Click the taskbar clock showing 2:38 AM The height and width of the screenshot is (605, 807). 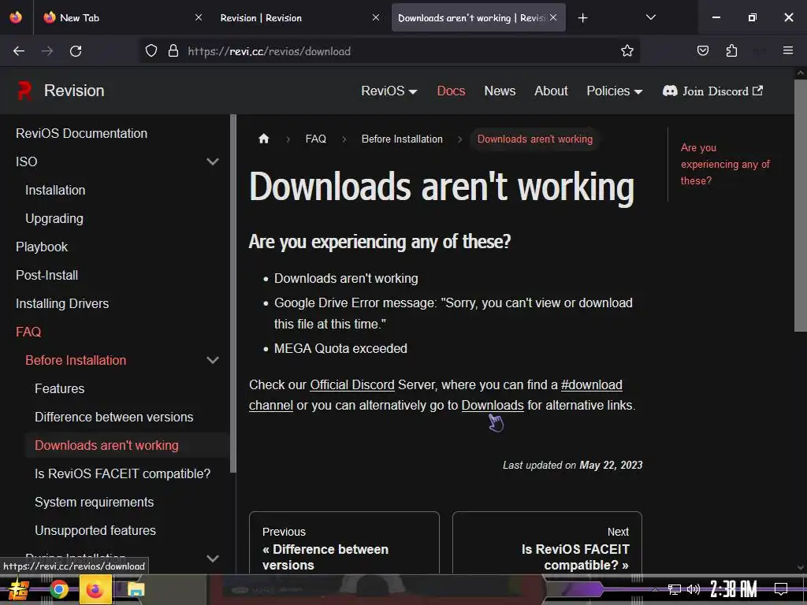(x=734, y=589)
